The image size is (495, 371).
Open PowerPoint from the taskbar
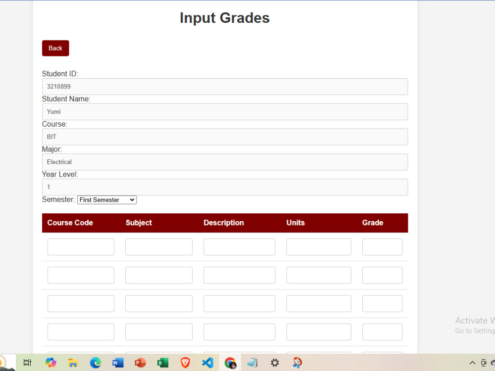click(140, 363)
